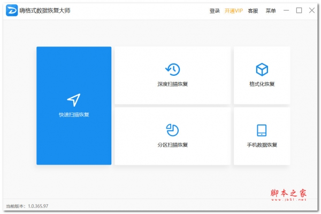Click version text 1.0.365.97

(x=38, y=206)
